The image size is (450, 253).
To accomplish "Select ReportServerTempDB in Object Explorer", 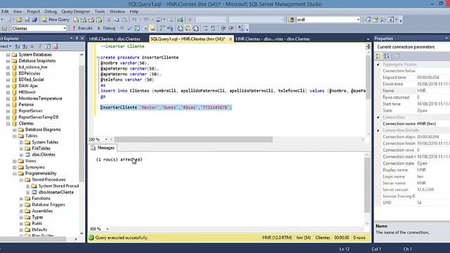I will pyautogui.click(x=39, y=117).
